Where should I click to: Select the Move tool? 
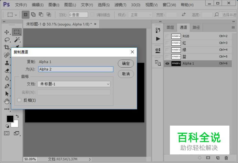click(x=7, y=32)
